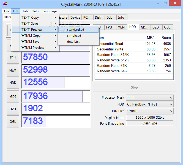Open the HDD Size dropdown
183x165 pixels.
point(150,111)
